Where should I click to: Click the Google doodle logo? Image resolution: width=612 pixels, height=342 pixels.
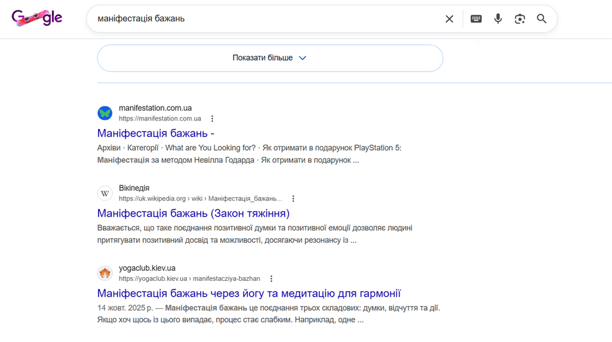(37, 19)
